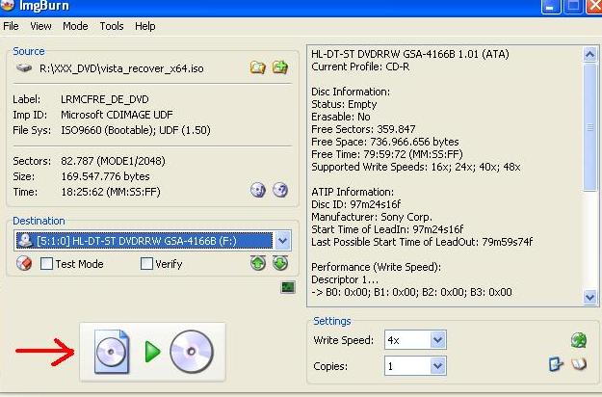Click the Supported Write Speeds line
602x397 pixels.
(x=416, y=167)
